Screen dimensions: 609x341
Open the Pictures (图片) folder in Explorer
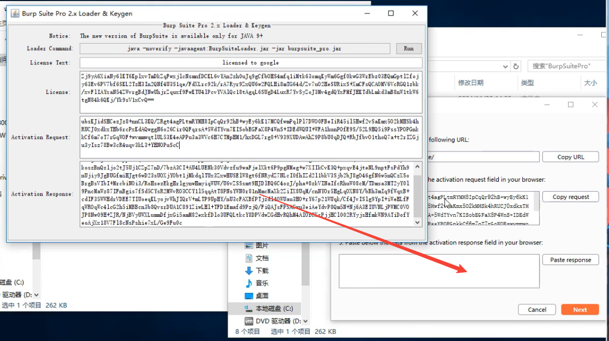coord(262,245)
